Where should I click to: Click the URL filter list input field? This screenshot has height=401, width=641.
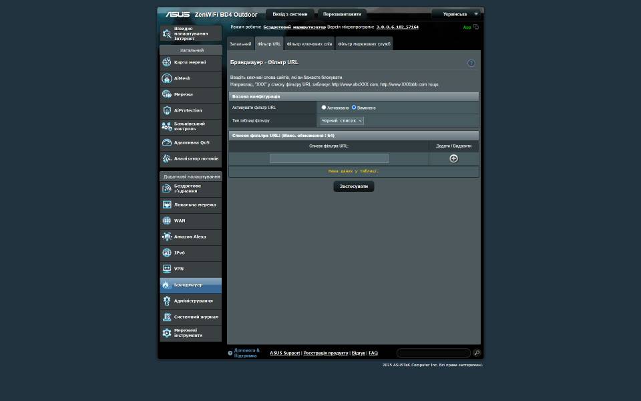coord(329,158)
